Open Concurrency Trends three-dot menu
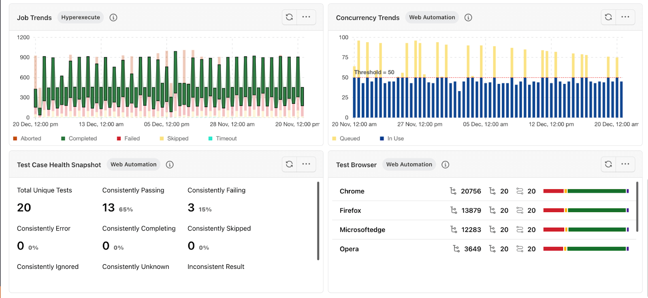 [625, 17]
